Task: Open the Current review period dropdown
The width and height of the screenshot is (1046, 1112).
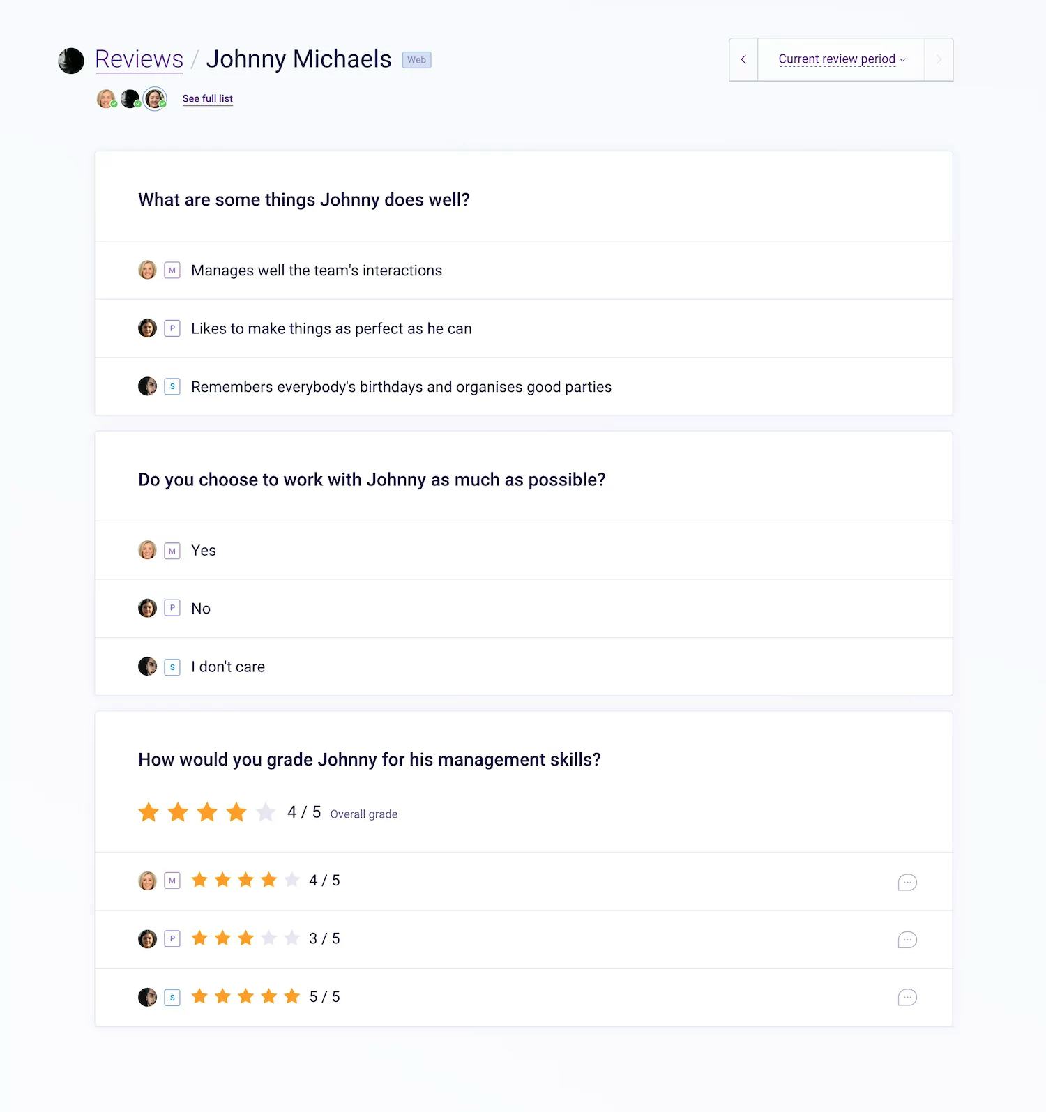Action: click(x=840, y=59)
